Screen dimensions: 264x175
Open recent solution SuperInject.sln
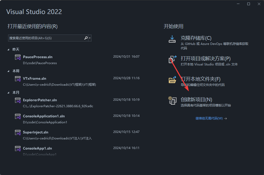(x=35, y=132)
